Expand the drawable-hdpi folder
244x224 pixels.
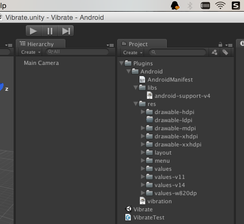(143, 112)
